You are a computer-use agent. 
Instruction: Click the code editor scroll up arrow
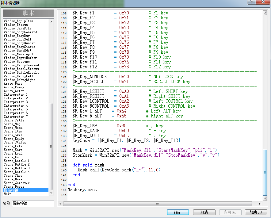pos(265,13)
